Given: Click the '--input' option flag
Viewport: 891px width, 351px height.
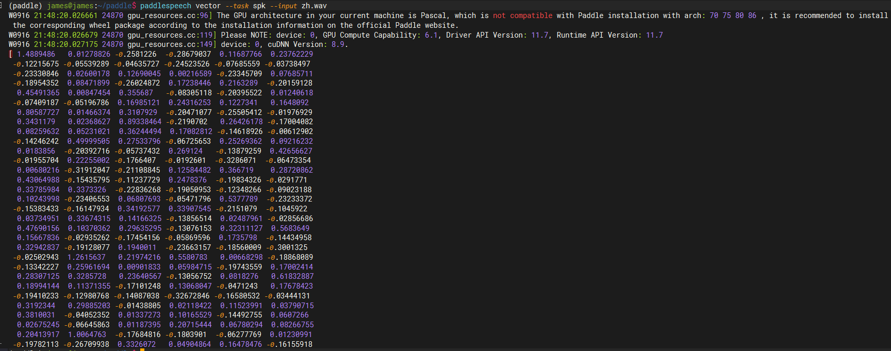Looking at the screenshot, I should pyautogui.click(x=284, y=6).
